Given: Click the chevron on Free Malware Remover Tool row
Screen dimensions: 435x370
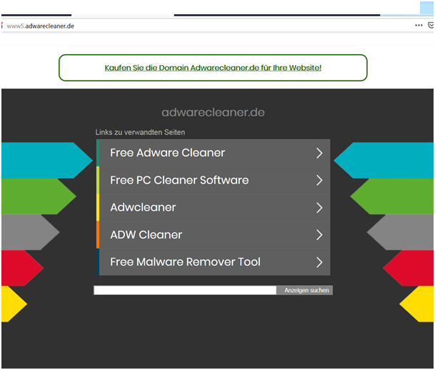Looking at the screenshot, I should (319, 262).
